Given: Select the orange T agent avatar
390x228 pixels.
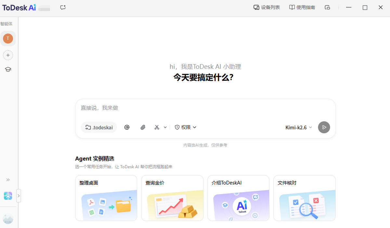Looking at the screenshot, I should pyautogui.click(x=8, y=39).
